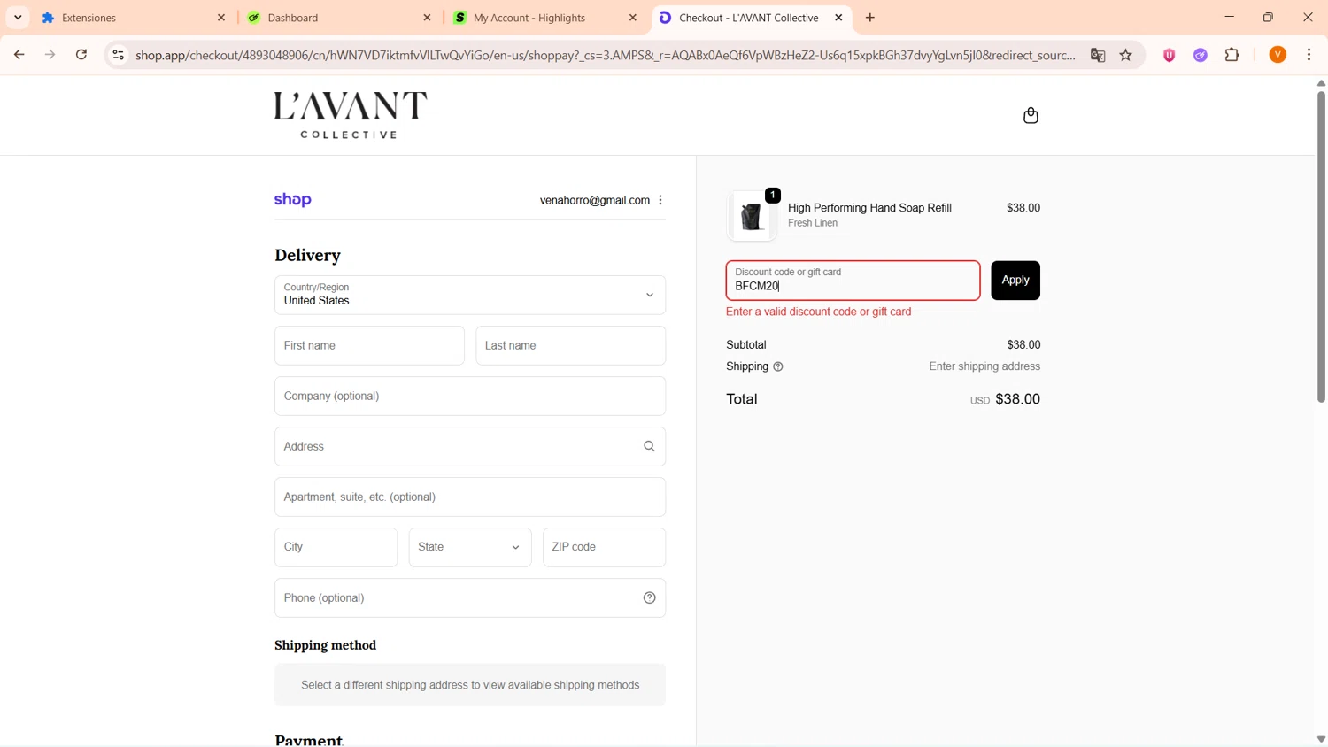Go forward in browser history

coord(50,55)
